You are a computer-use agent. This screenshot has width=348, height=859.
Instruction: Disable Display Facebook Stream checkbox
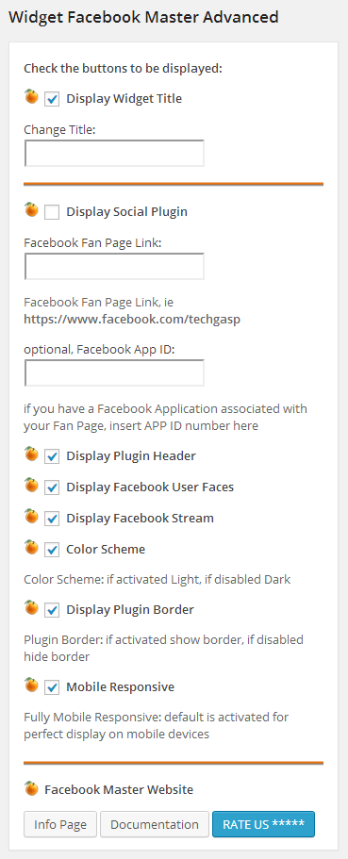52,519
